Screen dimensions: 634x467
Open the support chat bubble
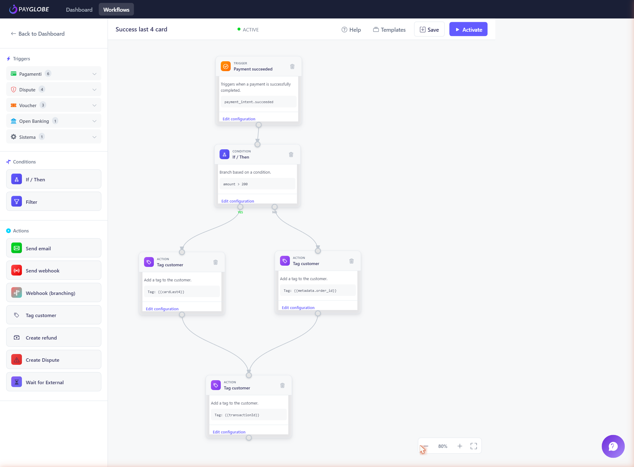[x=613, y=446]
